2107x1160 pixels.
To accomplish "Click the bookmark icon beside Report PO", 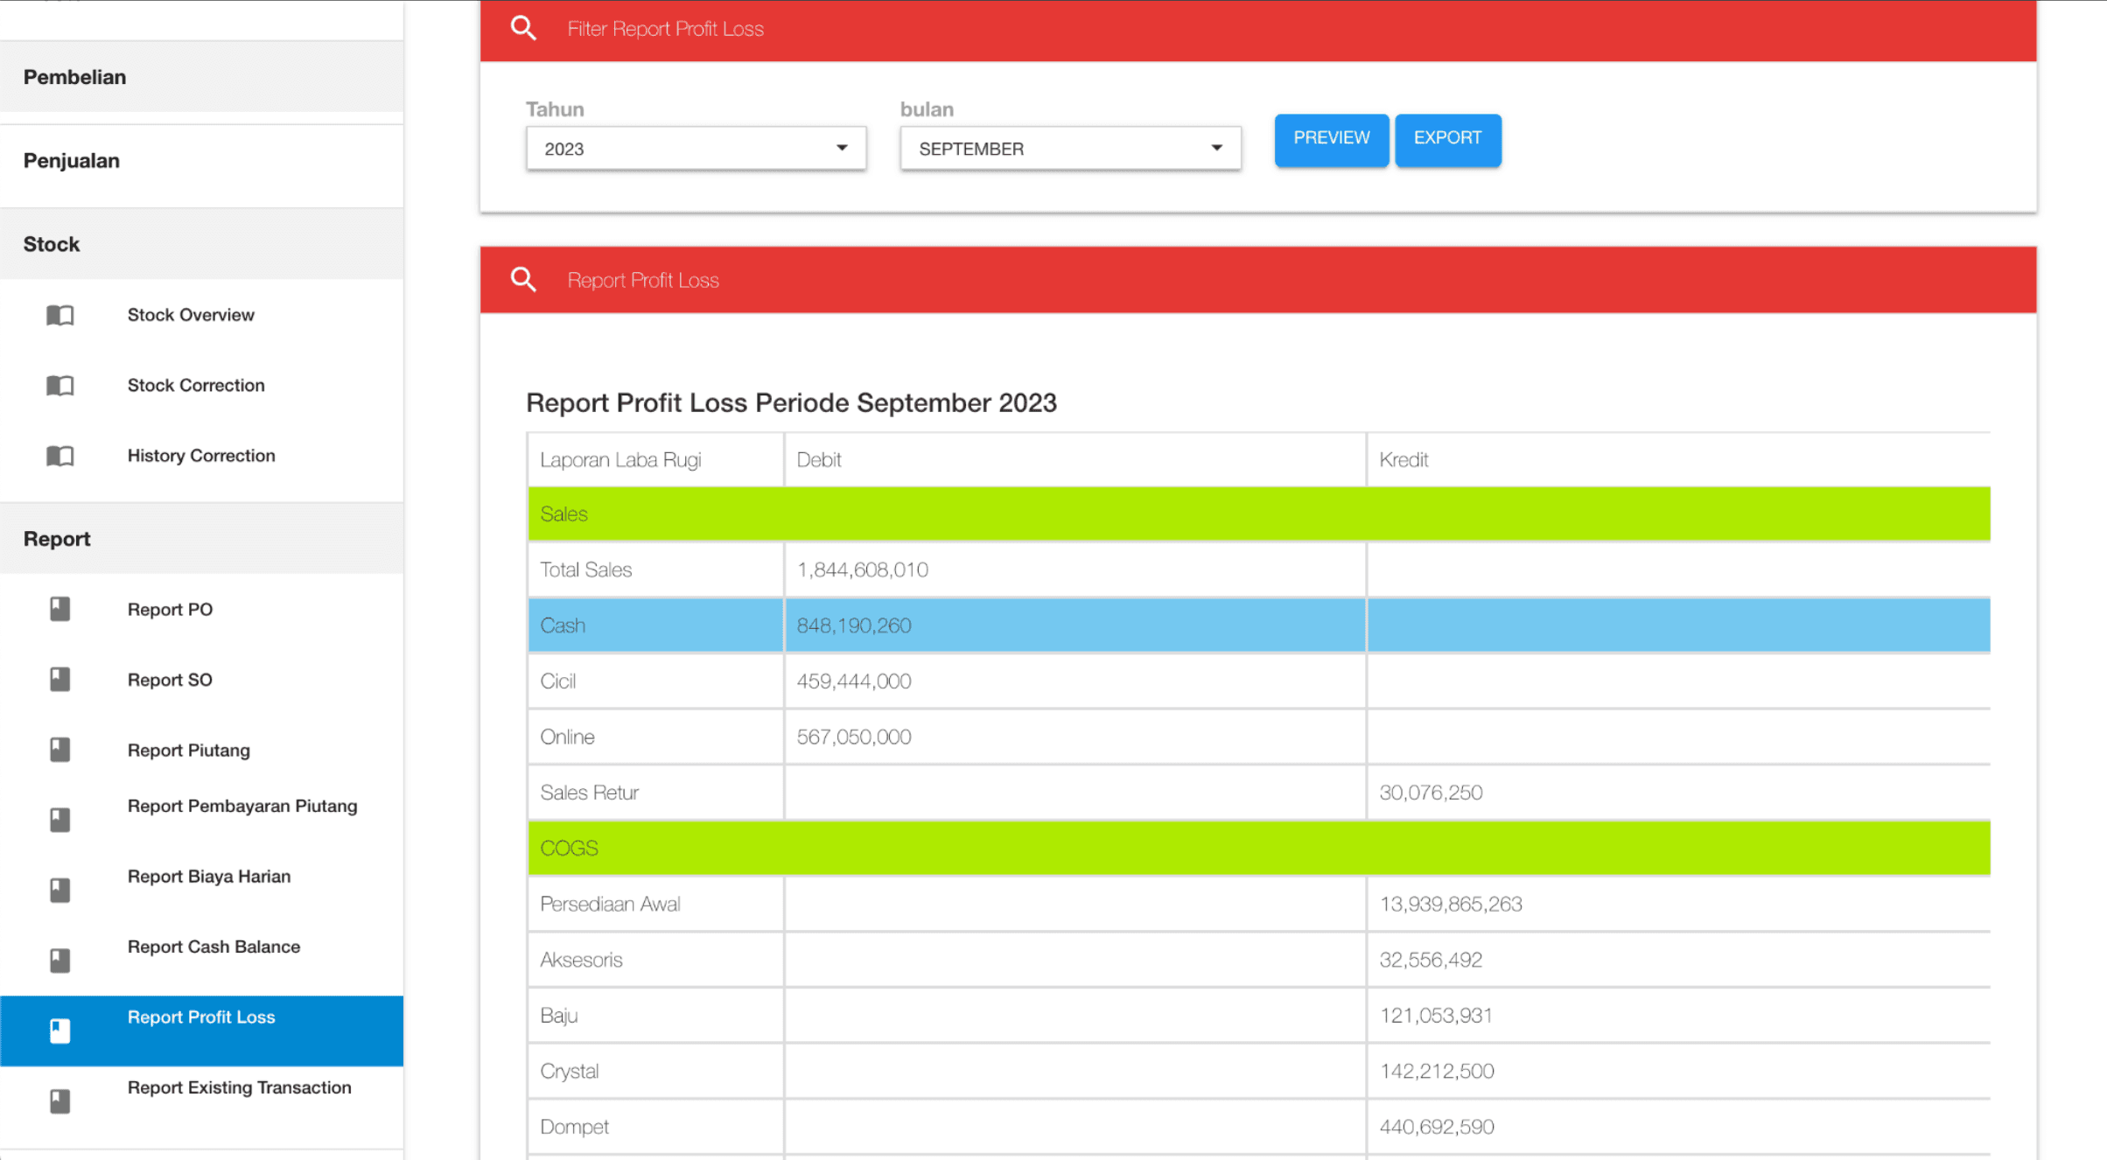I will click(59, 609).
